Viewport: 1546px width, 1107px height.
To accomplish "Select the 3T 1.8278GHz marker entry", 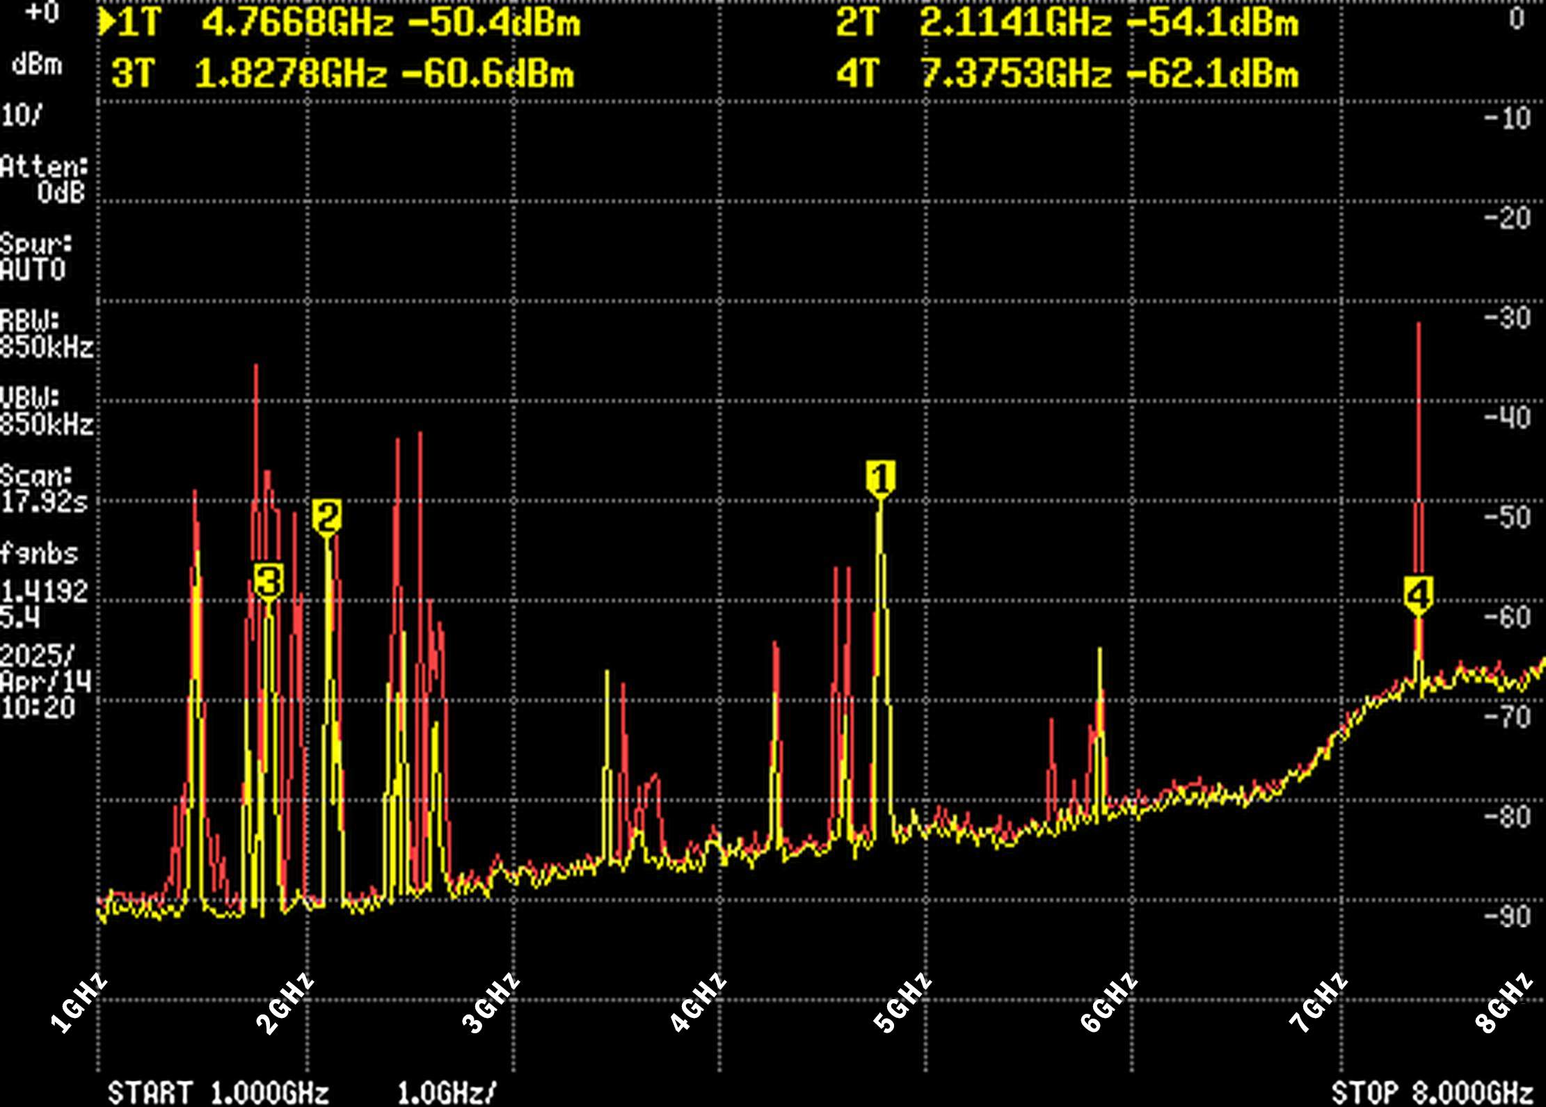I will pos(292,72).
